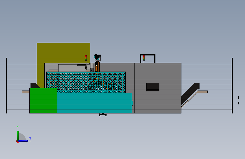Select the teal perforated mesh guard
Image resolution: width=245 pixels, height=159 pixels.
(x=86, y=83)
